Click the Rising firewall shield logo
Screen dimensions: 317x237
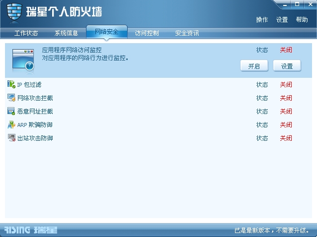pos(14,12)
